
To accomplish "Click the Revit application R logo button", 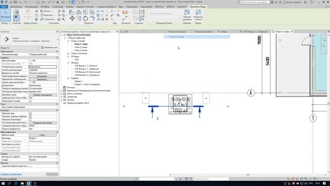I will [2, 2].
